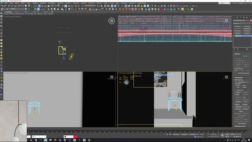Switch to Freeform ribbon tab
Image resolution: width=252 pixels, height=142 pixels.
click(x=17, y=12)
